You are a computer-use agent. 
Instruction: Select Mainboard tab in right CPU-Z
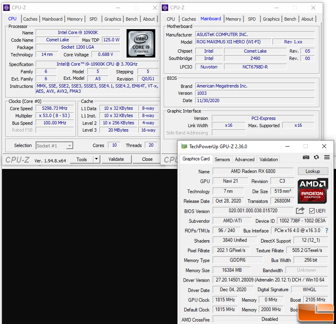pos(211,19)
